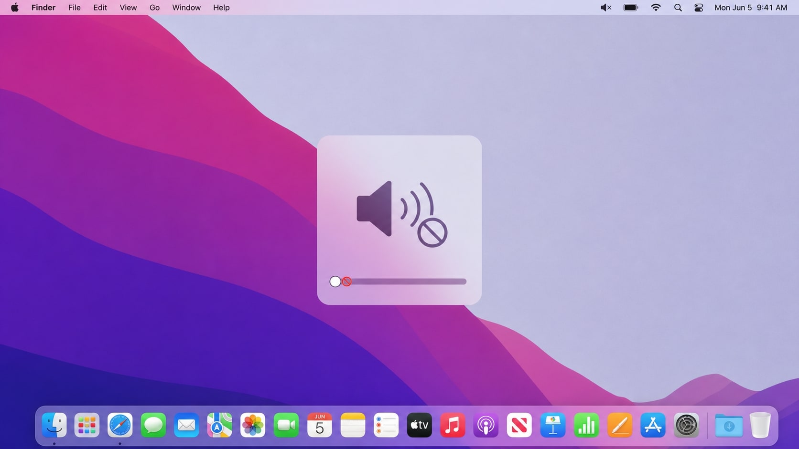Open the Podcasts app icon

point(486,425)
